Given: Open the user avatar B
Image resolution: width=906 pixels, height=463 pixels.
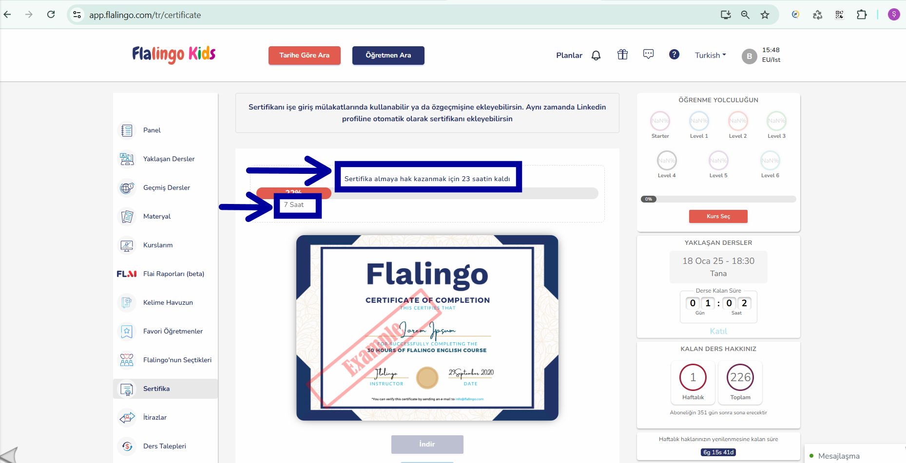Looking at the screenshot, I should (x=749, y=56).
